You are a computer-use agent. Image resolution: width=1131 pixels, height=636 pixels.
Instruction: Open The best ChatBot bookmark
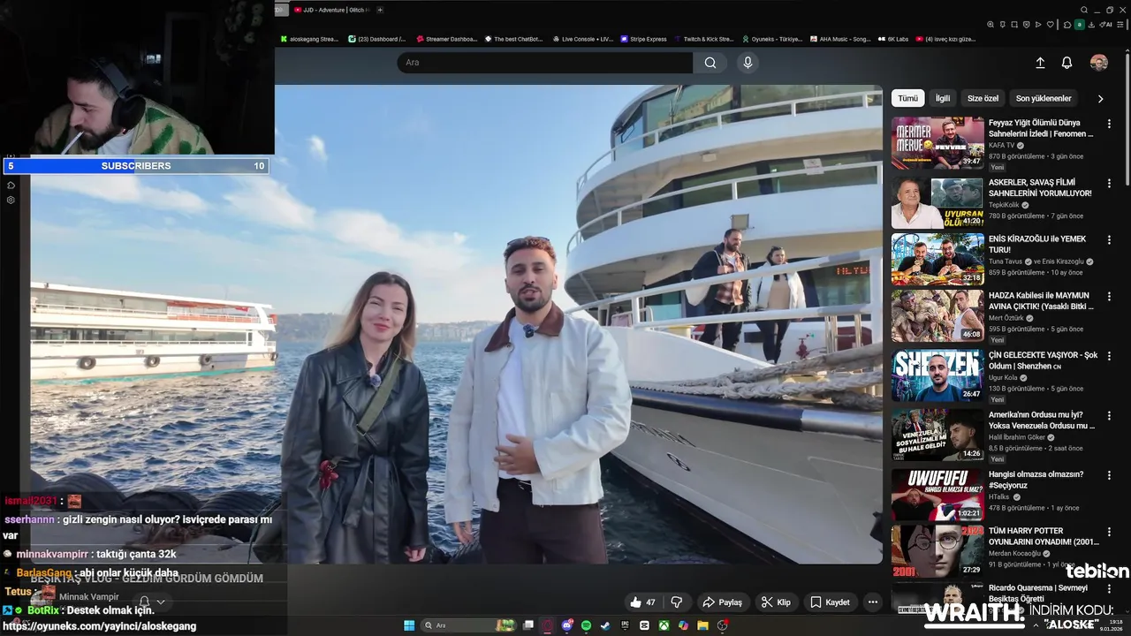coord(513,39)
